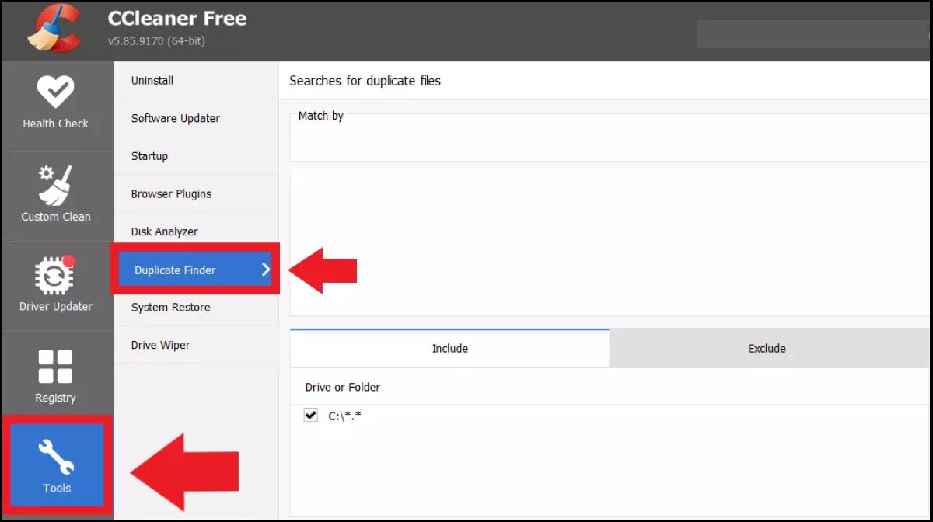This screenshot has width=933, height=522.
Task: Open the Health Check section
Action: (56, 103)
